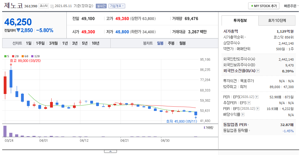Viewport: 301px width, 155px height.
Task: Click the 95,186 price axis label
Action: pyautogui.click(x=205, y=59)
